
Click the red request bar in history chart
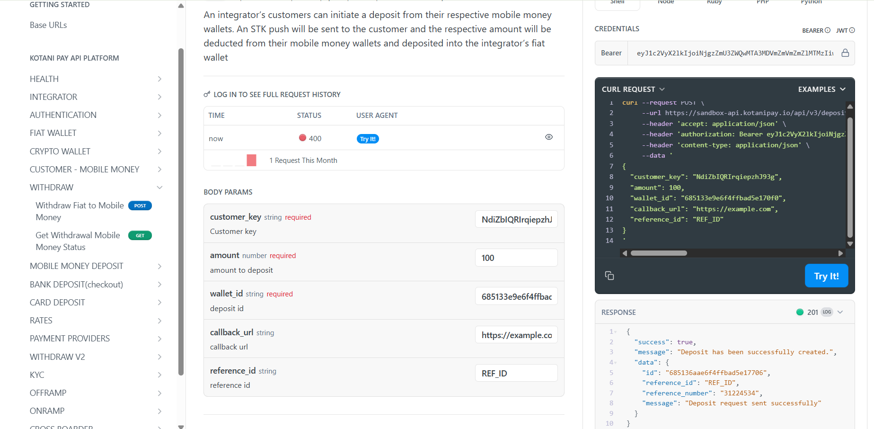251,160
